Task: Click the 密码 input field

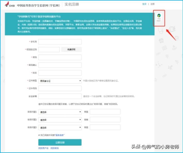Action: pyautogui.click(x=60, y=57)
